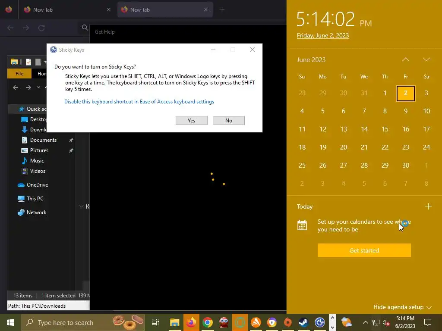Screen dimensions: 442x331
Task: Open Pictures in File Explorer sidebar
Action: click(x=39, y=150)
